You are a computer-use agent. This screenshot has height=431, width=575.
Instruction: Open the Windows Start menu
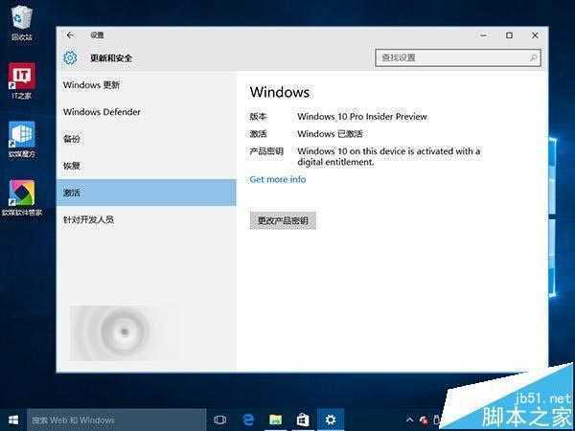coord(13,420)
